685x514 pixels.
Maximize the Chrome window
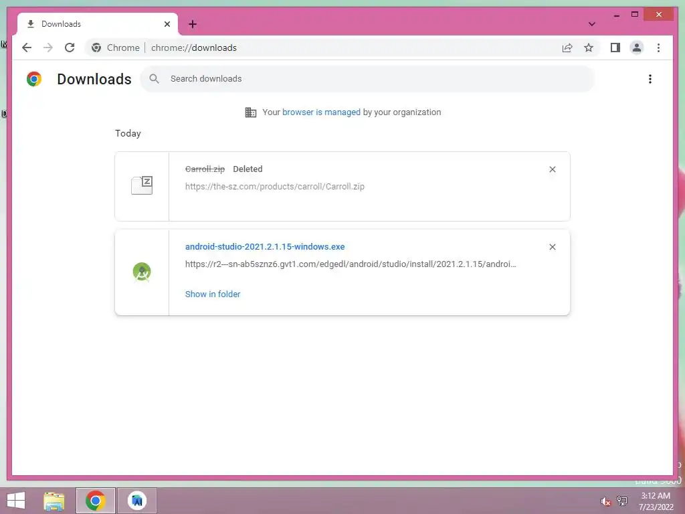point(635,15)
